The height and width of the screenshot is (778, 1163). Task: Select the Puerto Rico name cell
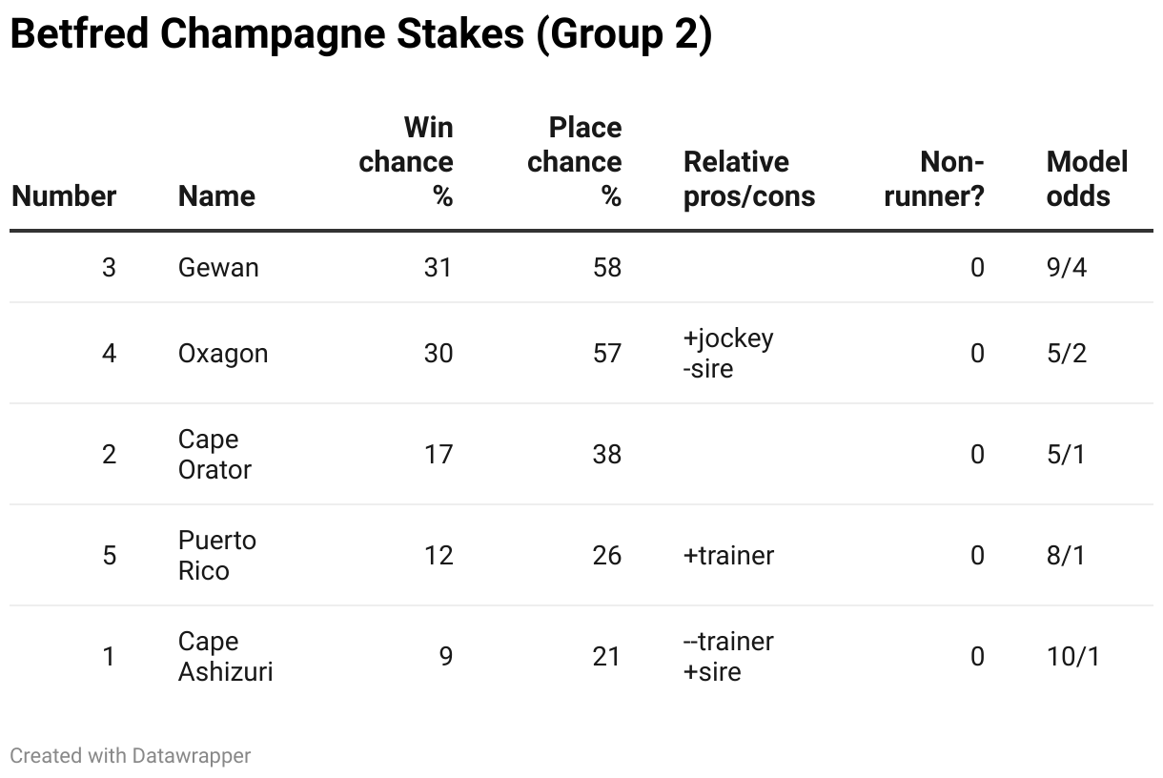tap(217, 556)
